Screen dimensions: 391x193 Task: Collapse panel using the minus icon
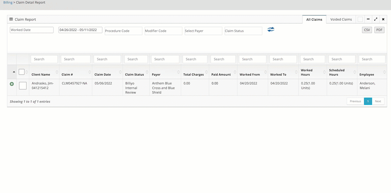[368, 19]
